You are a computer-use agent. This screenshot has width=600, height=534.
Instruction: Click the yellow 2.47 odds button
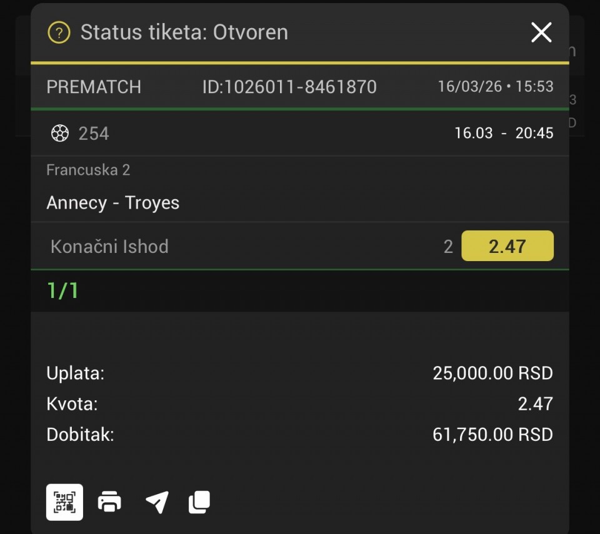click(507, 246)
